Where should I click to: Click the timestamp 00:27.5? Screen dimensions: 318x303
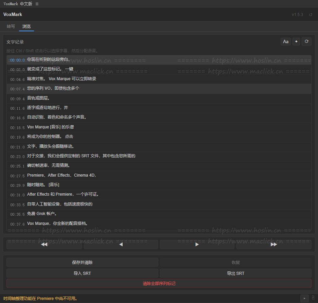(x=17, y=176)
